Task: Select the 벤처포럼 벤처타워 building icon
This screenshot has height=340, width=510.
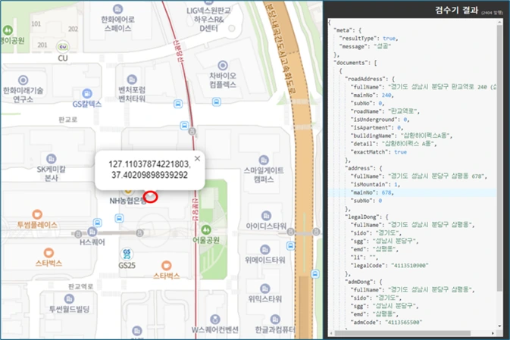Action: (x=132, y=80)
